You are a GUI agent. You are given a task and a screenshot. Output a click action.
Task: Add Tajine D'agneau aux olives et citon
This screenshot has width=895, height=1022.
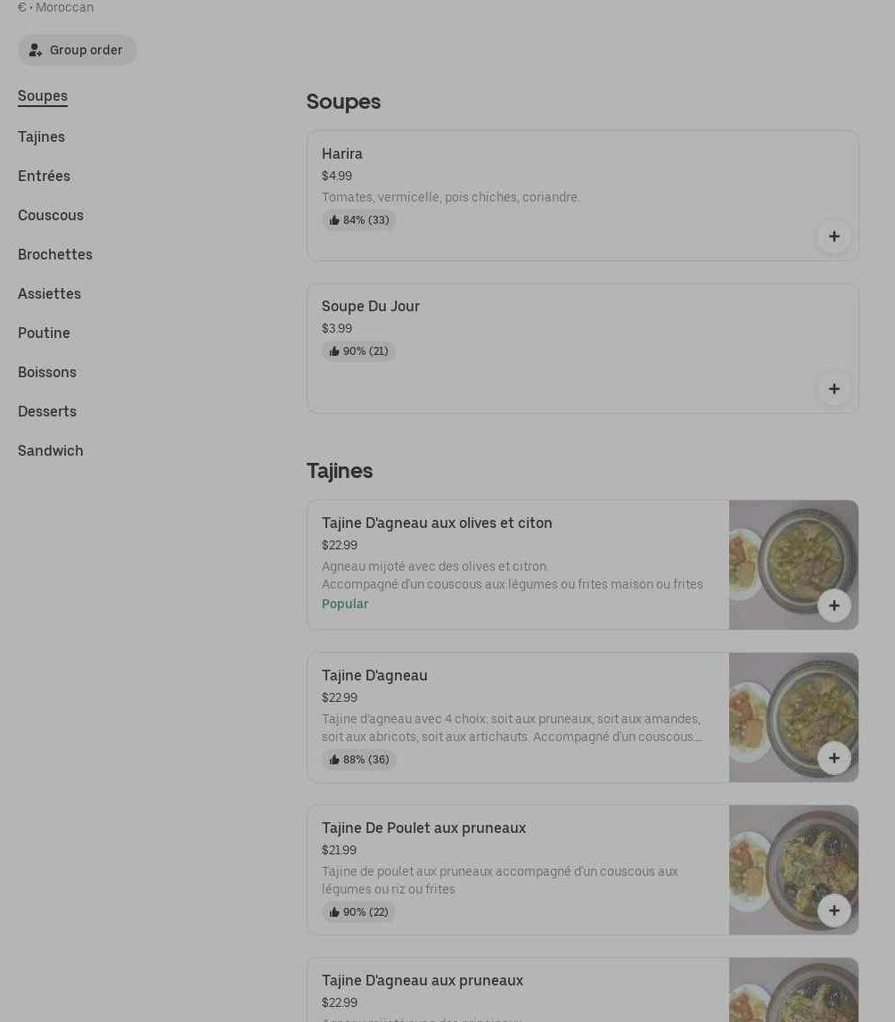point(833,606)
